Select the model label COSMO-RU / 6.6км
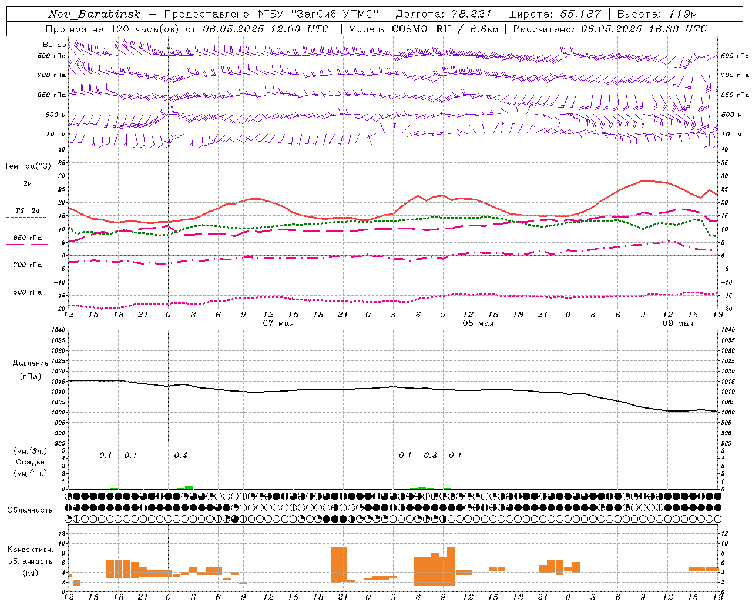The width and height of the screenshot is (752, 602). tap(445, 29)
